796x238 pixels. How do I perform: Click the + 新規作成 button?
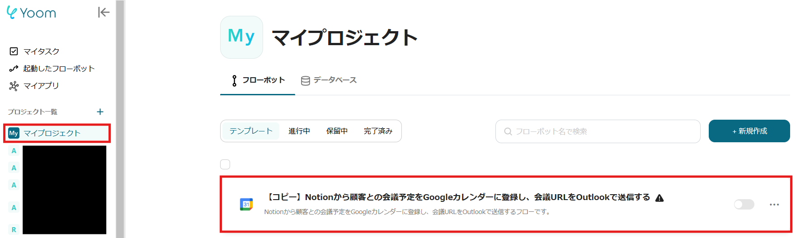click(749, 131)
